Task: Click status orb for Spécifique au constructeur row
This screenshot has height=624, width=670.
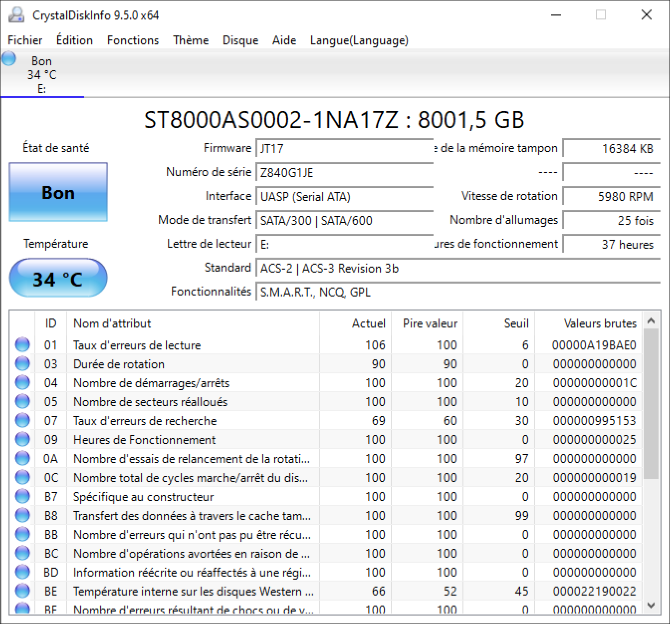Action: click(22, 496)
